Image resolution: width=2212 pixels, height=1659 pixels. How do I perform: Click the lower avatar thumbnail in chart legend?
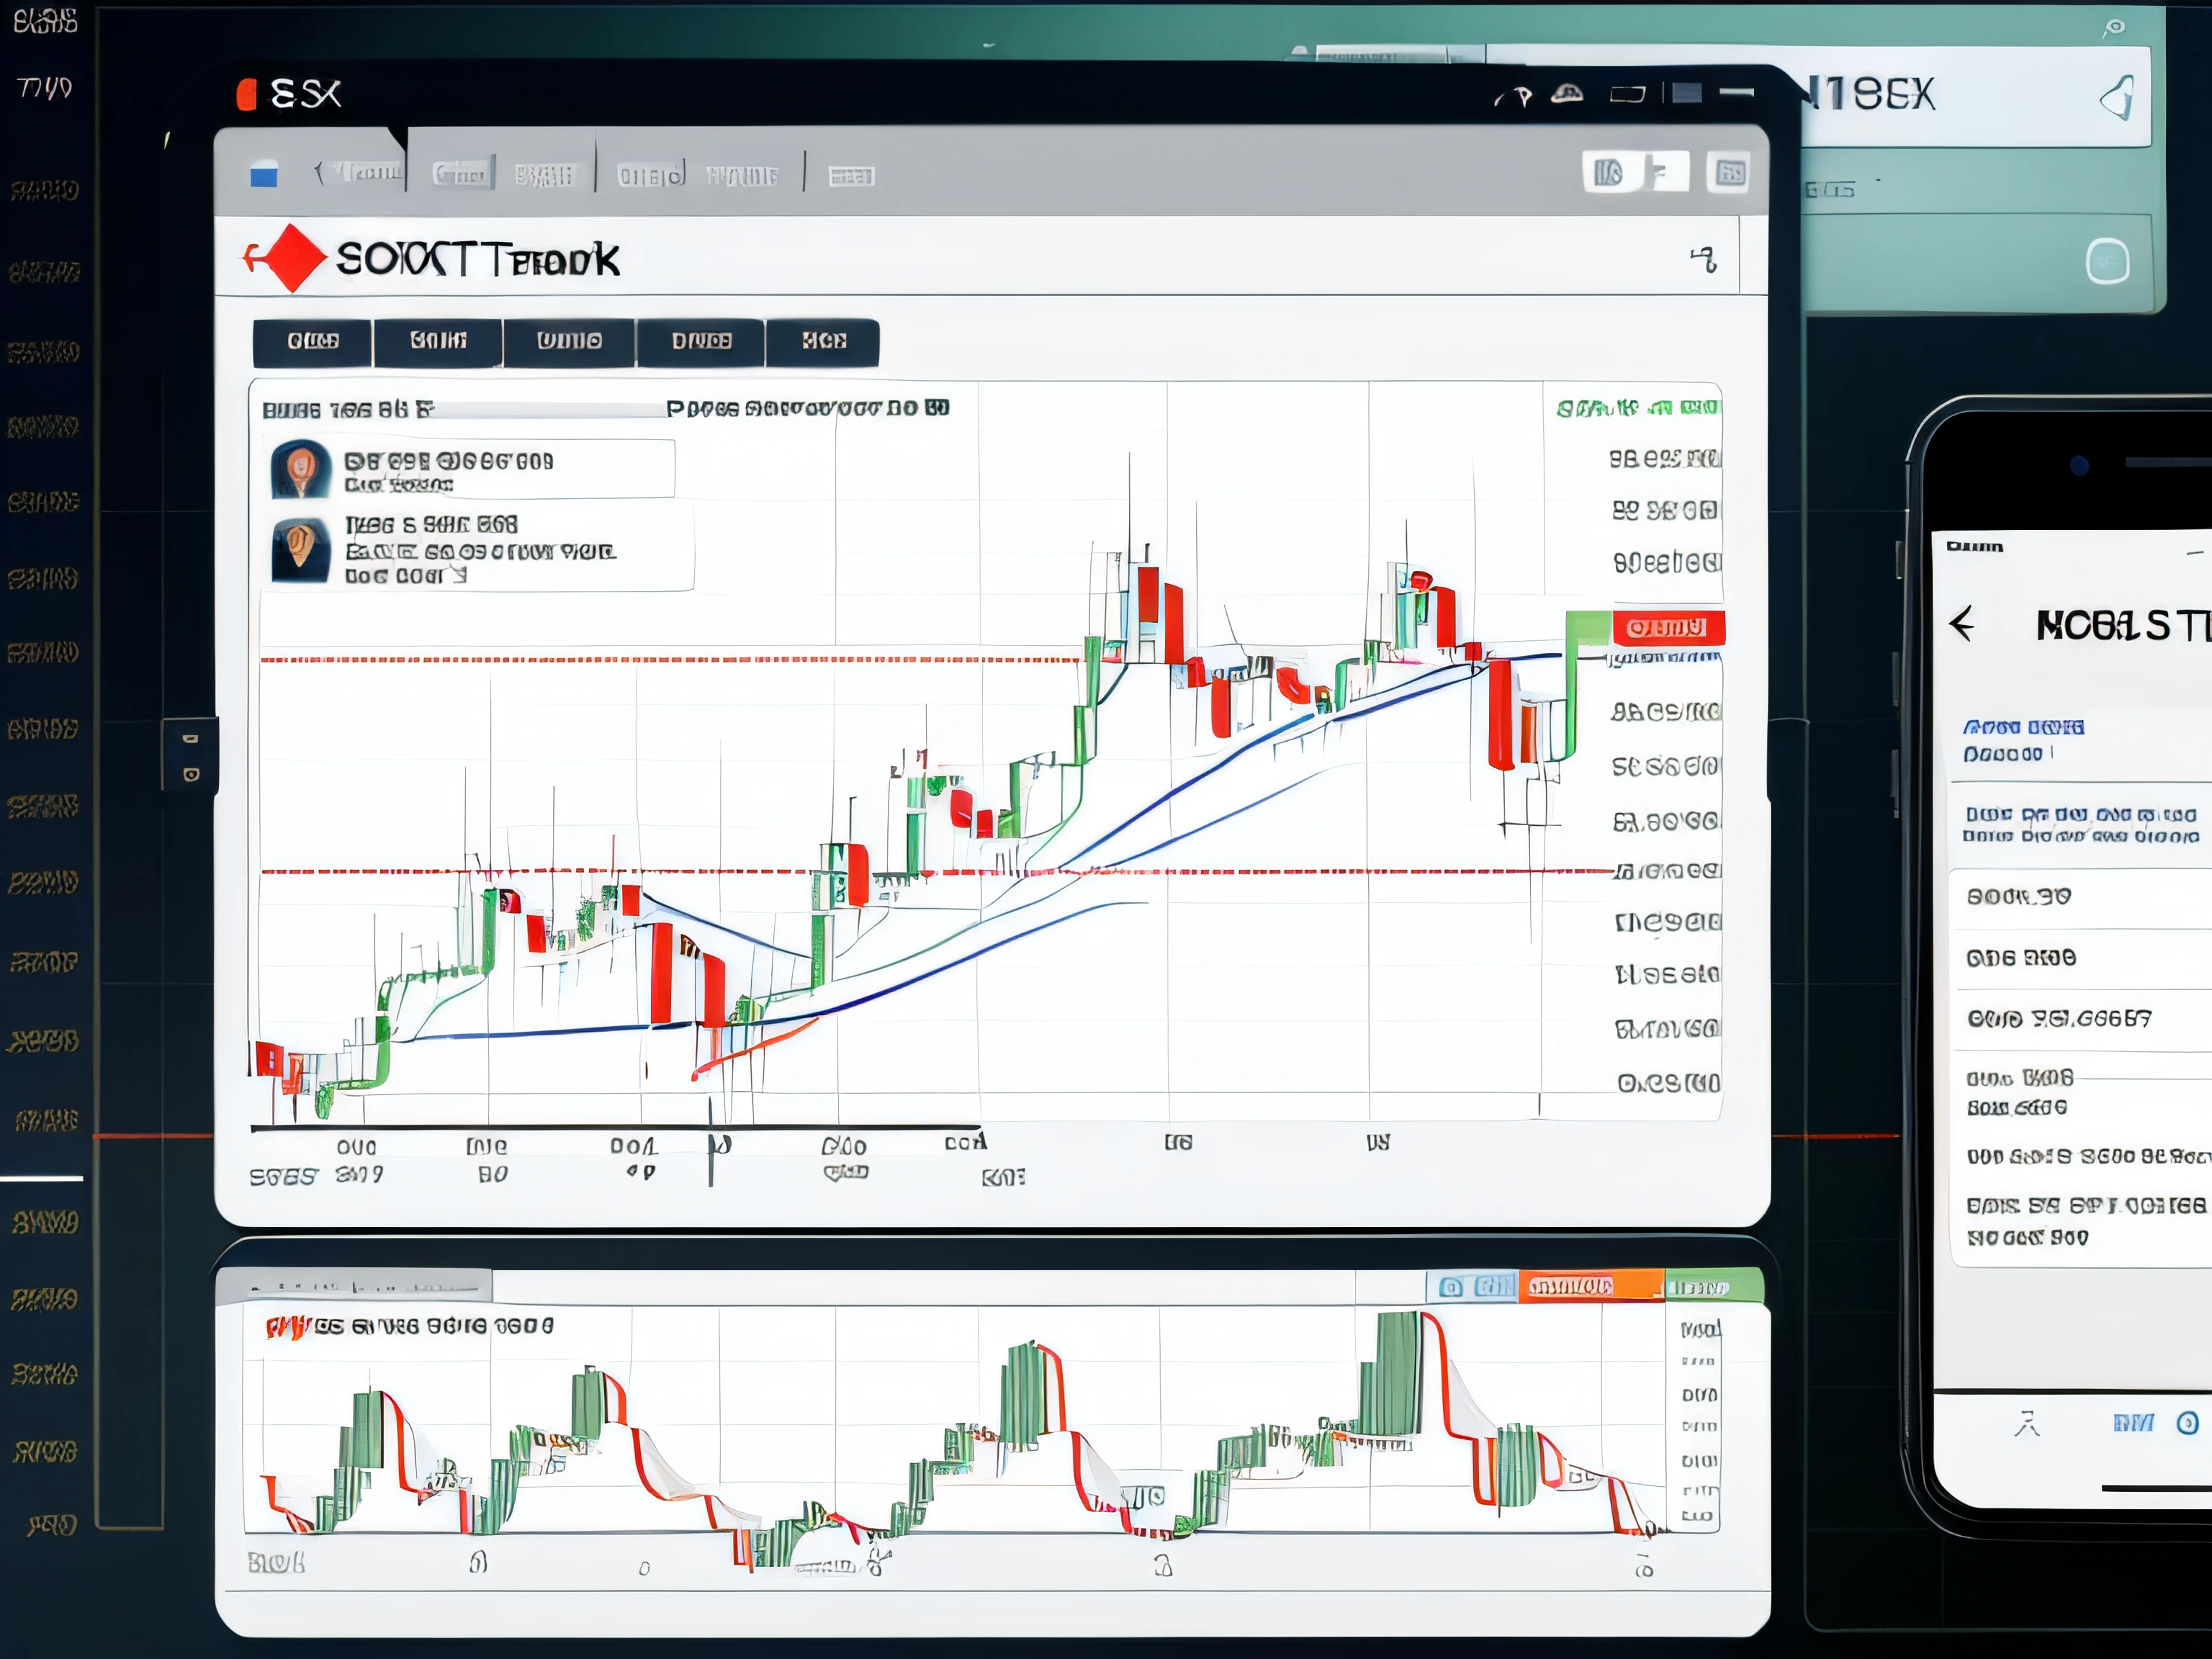click(x=301, y=550)
